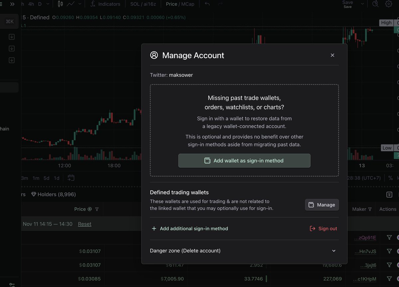399x287 pixels.
Task: Click the first download-arrow icon in left sidebar
Action: [12, 37]
